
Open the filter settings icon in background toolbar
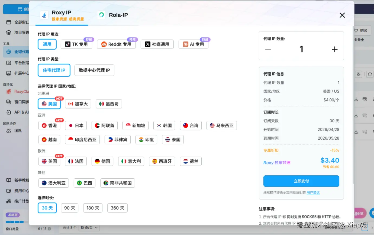(359, 74)
